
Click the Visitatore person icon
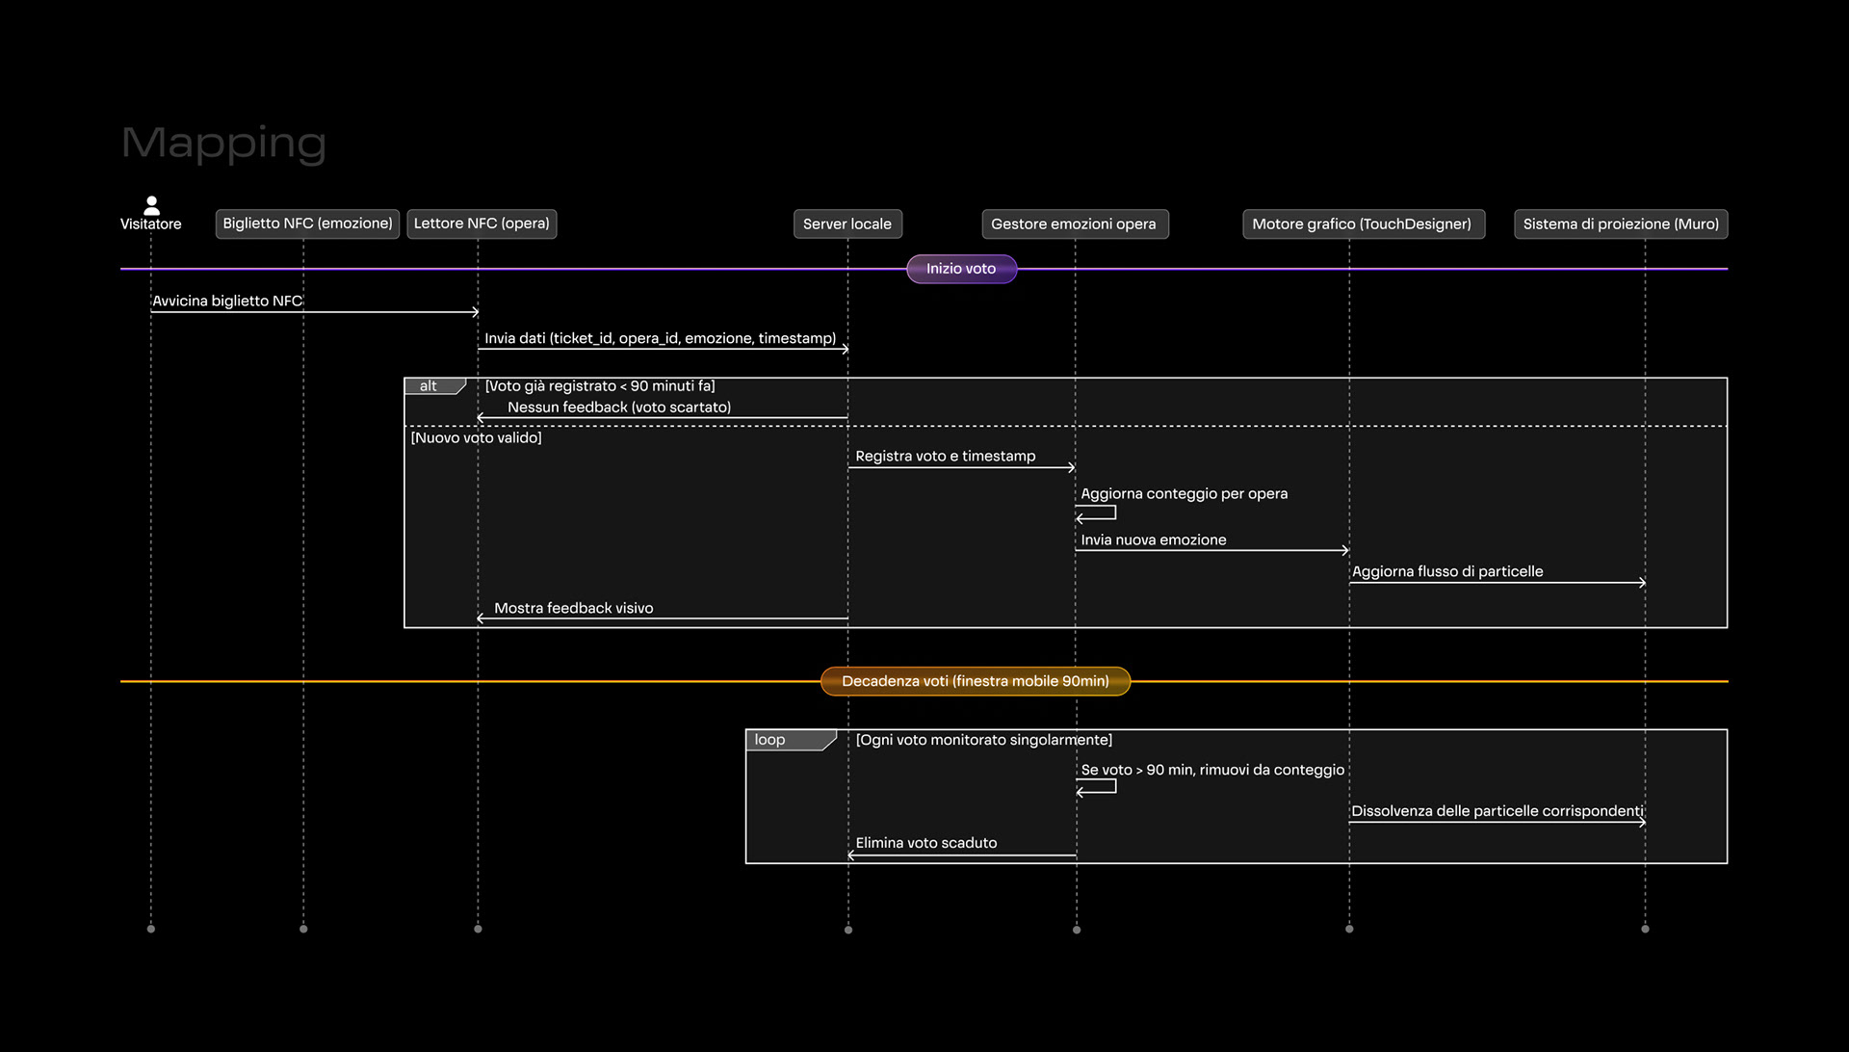(151, 205)
